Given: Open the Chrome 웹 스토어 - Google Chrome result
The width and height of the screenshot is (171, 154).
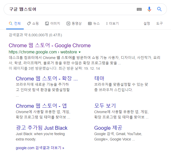Looking at the screenshot, I should 50,45.
